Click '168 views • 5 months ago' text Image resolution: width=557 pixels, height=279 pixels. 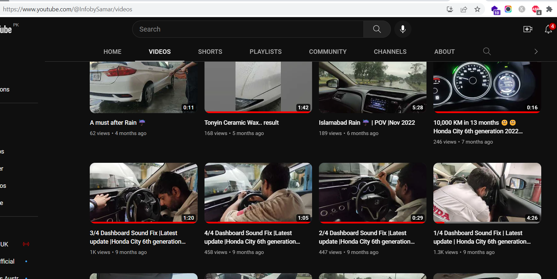point(234,133)
